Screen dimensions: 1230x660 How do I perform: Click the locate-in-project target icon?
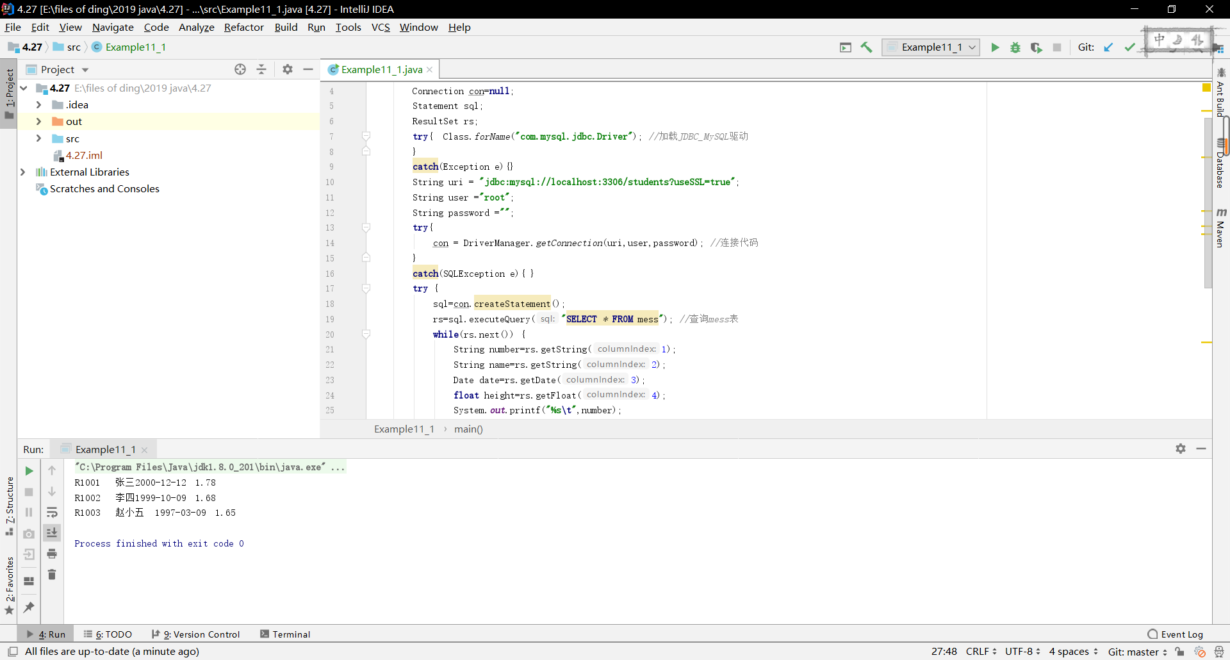[x=240, y=69]
